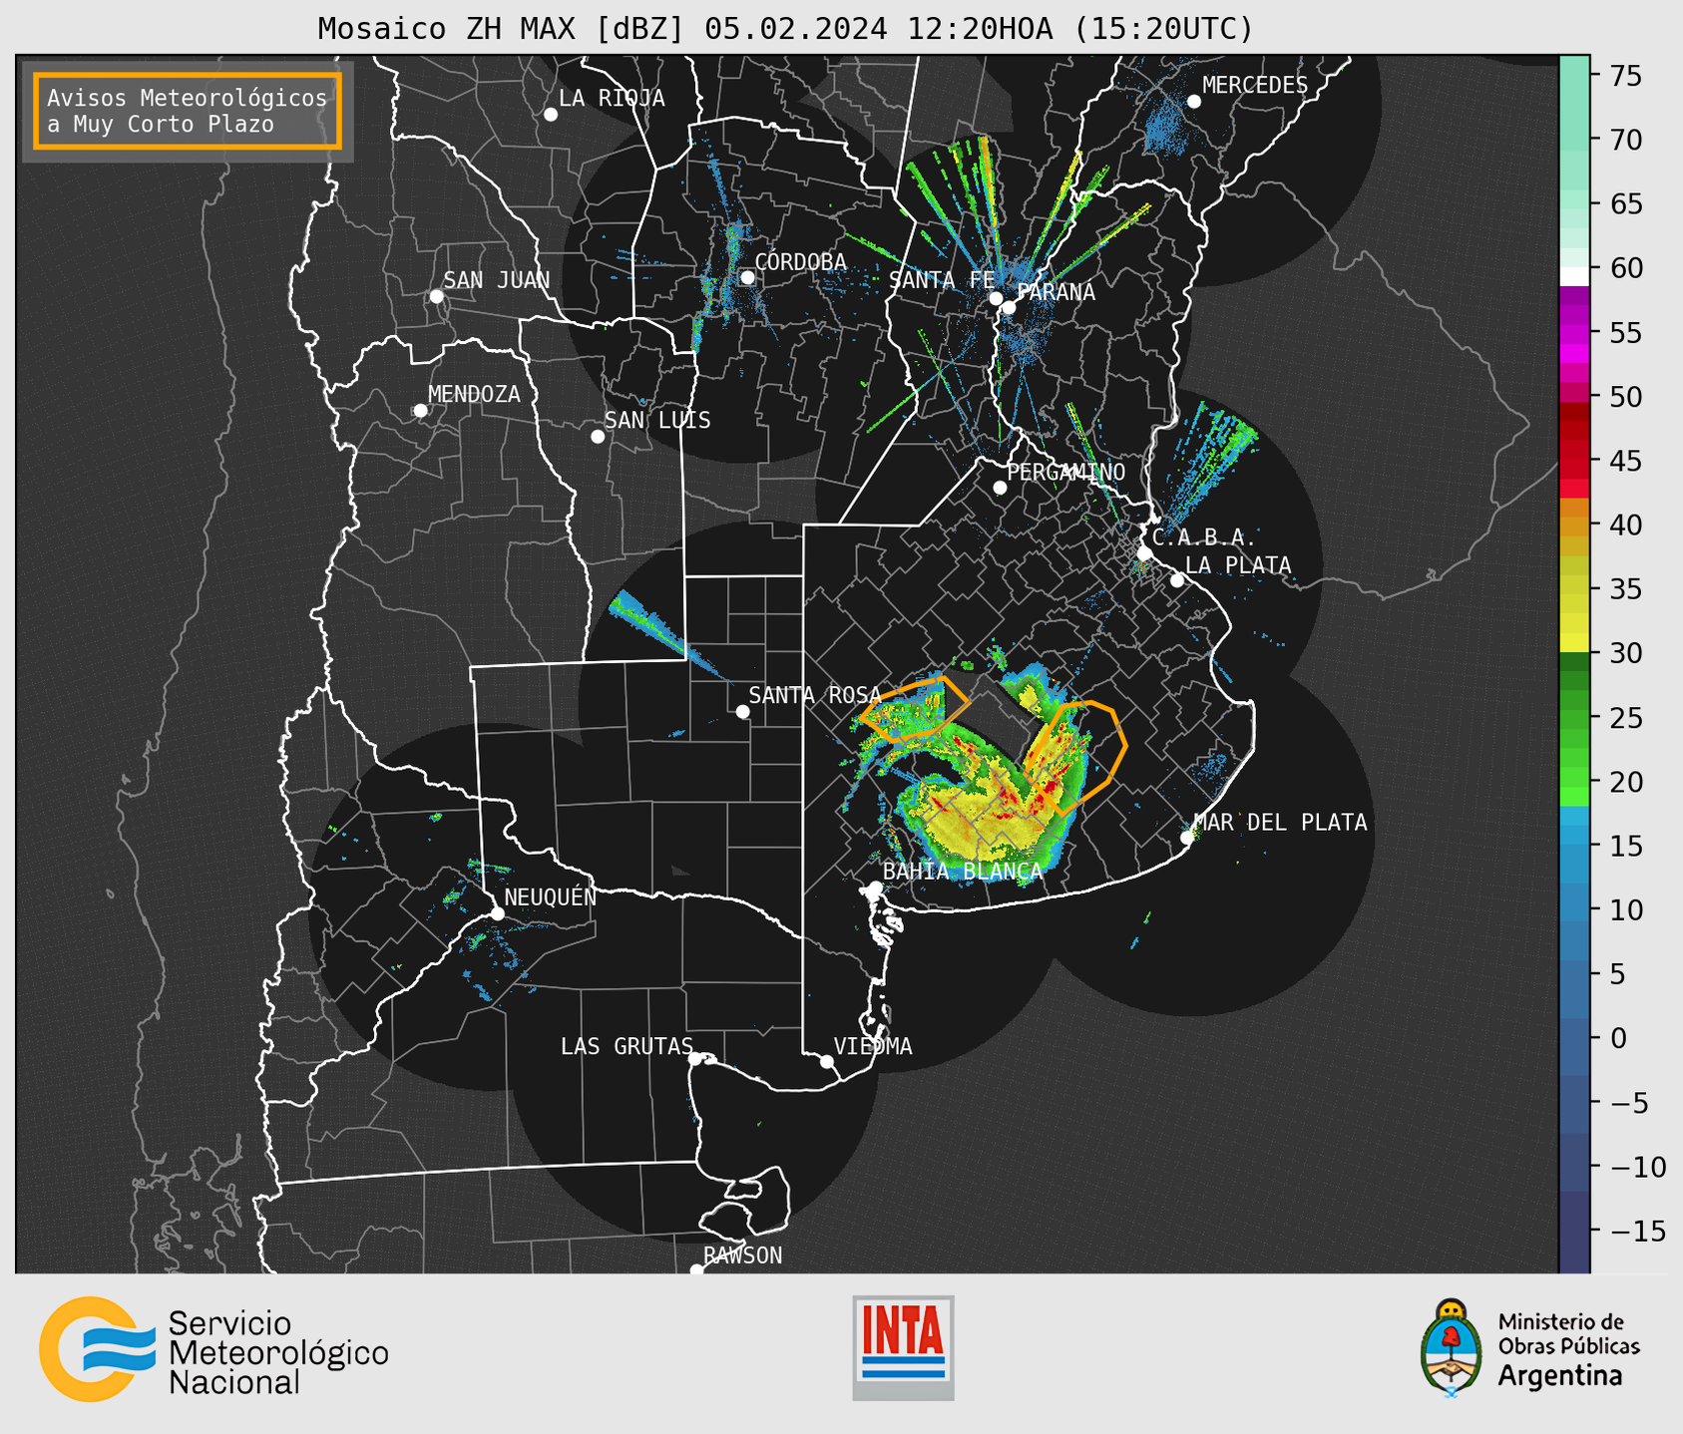Click the BAHÍA BLANCA city marker dot
Viewport: 1683px width, 1434px height.
[875, 887]
